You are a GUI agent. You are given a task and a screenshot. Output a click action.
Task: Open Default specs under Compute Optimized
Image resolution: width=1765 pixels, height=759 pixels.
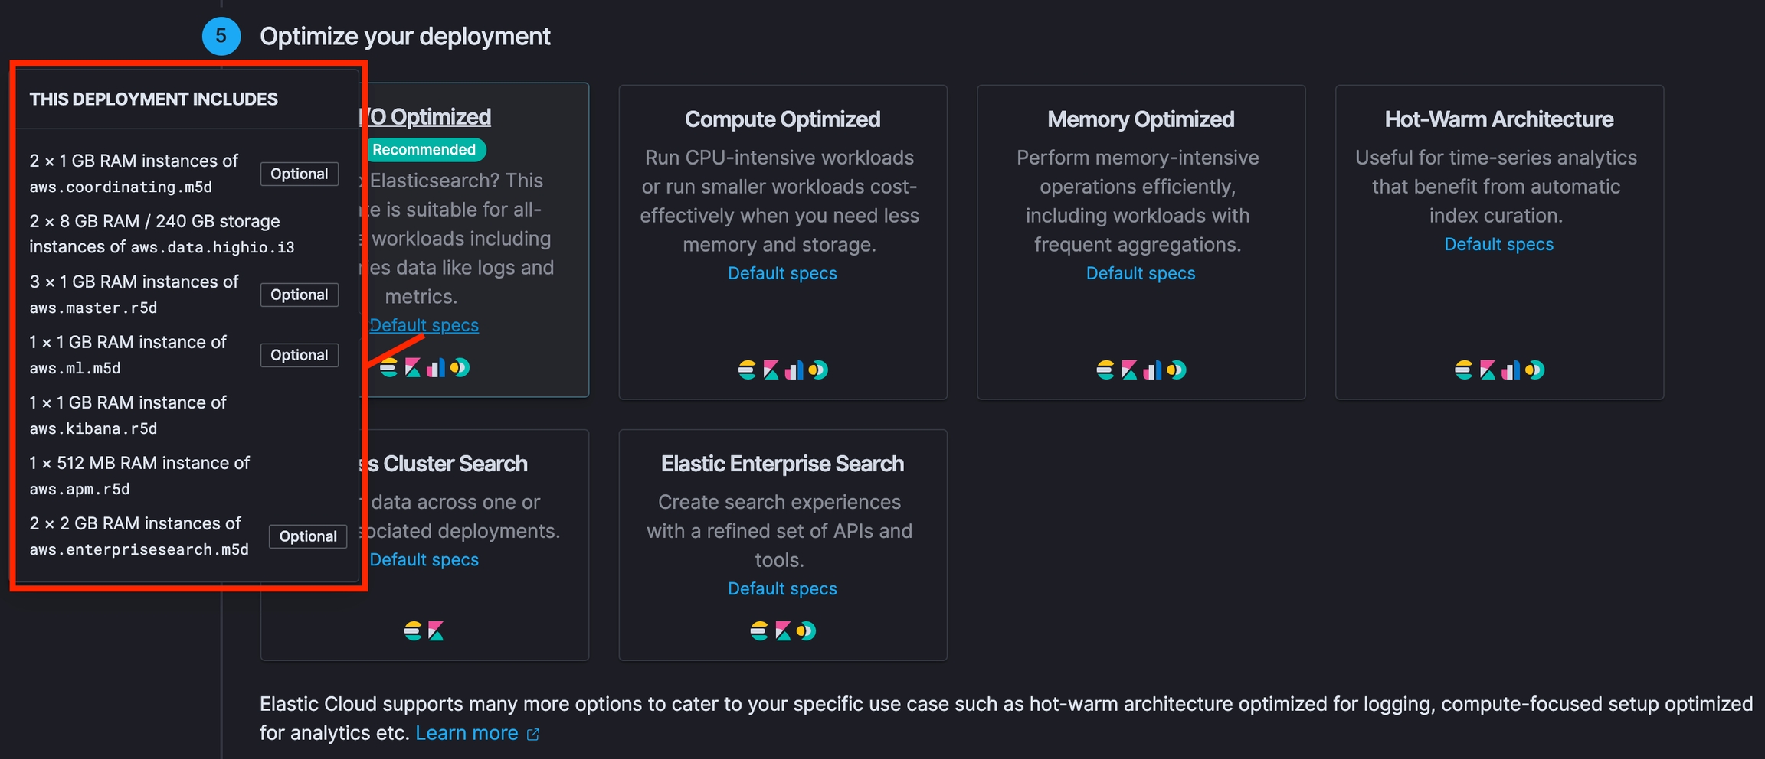782,273
